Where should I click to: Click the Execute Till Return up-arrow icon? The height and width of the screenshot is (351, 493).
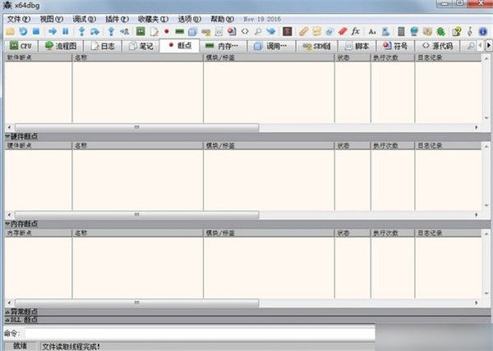point(111,31)
